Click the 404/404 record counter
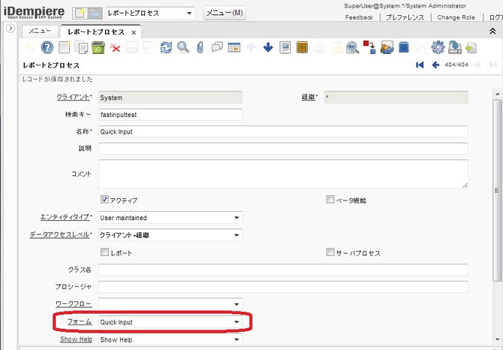The width and height of the screenshot is (503, 350). point(456,65)
